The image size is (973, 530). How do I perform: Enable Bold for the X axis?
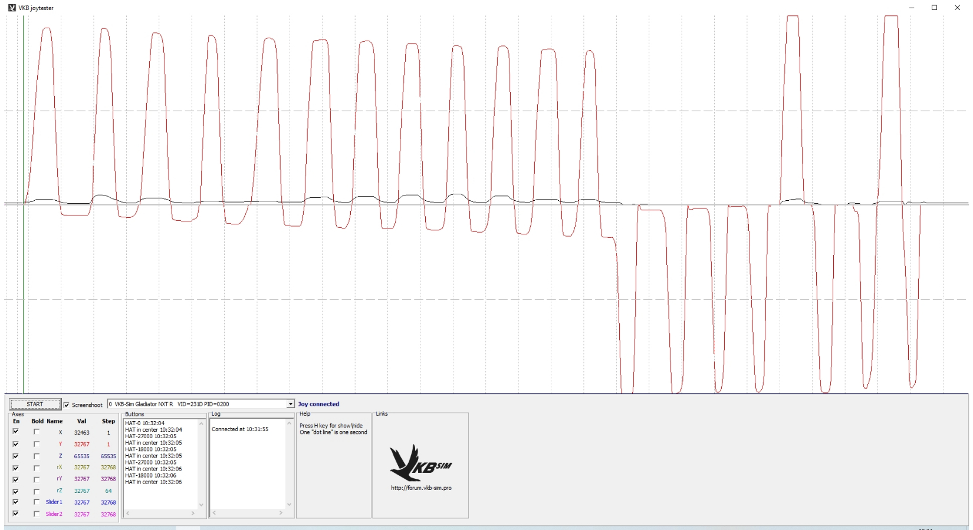(x=37, y=432)
